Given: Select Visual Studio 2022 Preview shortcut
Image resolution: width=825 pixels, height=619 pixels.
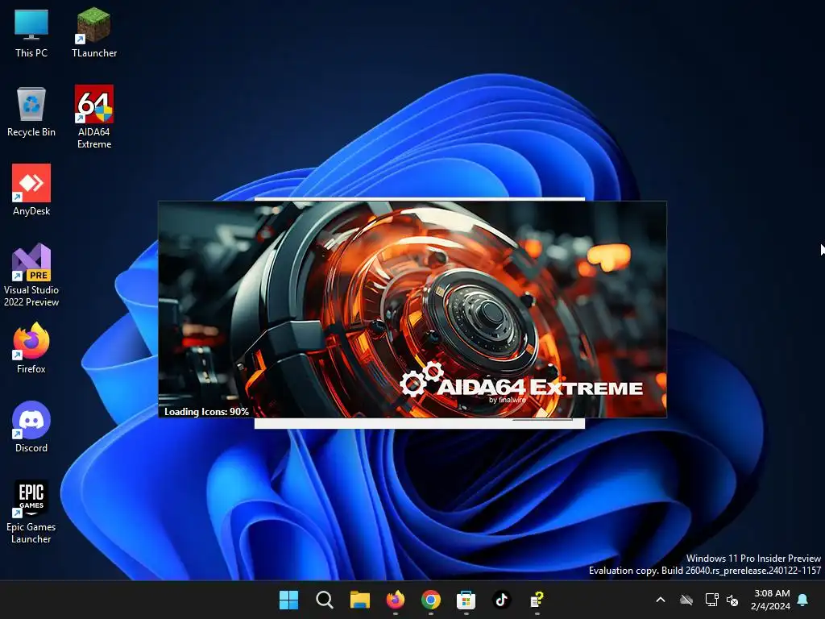Looking at the screenshot, I should (x=31, y=275).
